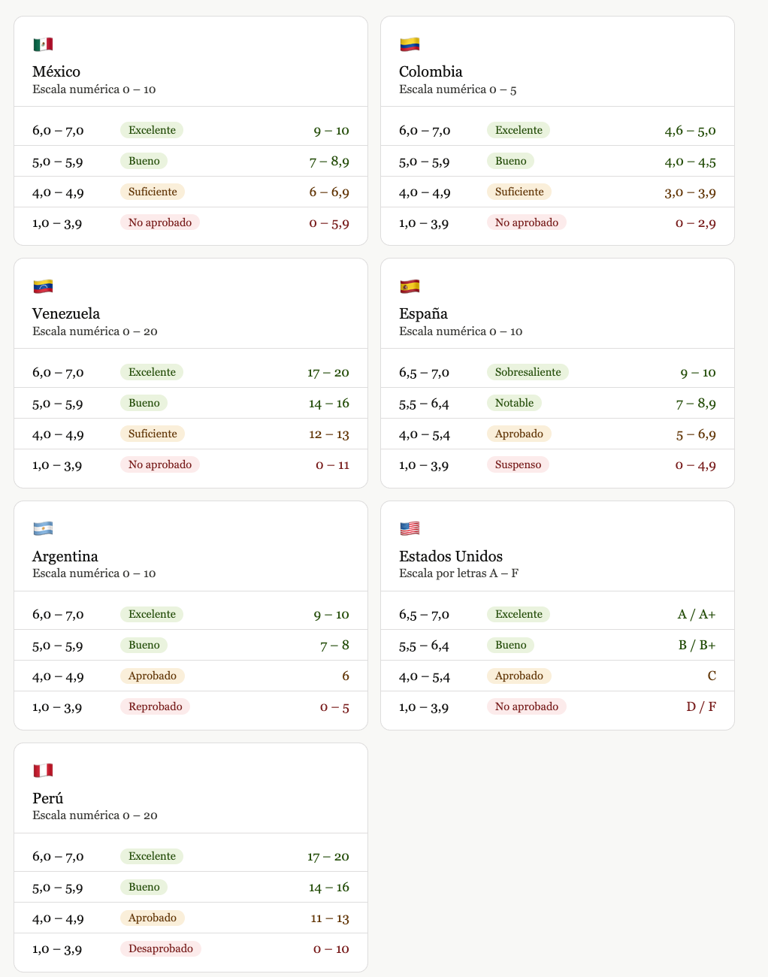Screen dimensions: 768x977
Task: Click Colombia's 4,6 – 5,0 grade range
Action: (690, 131)
